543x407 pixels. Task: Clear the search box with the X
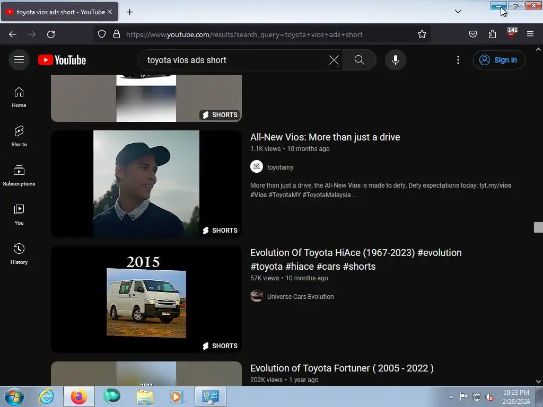tap(334, 60)
